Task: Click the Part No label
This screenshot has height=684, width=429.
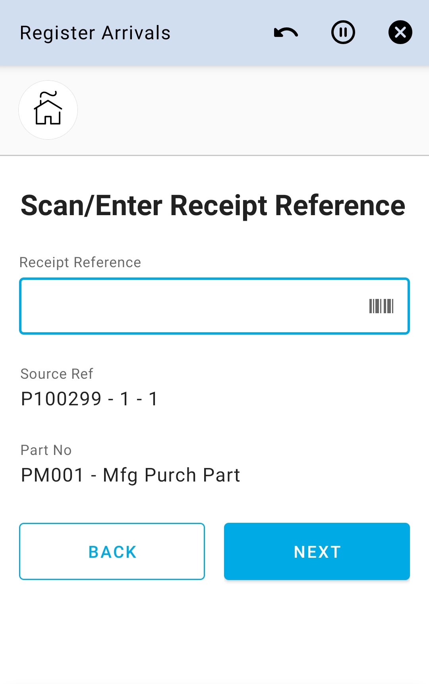Action: tap(46, 450)
